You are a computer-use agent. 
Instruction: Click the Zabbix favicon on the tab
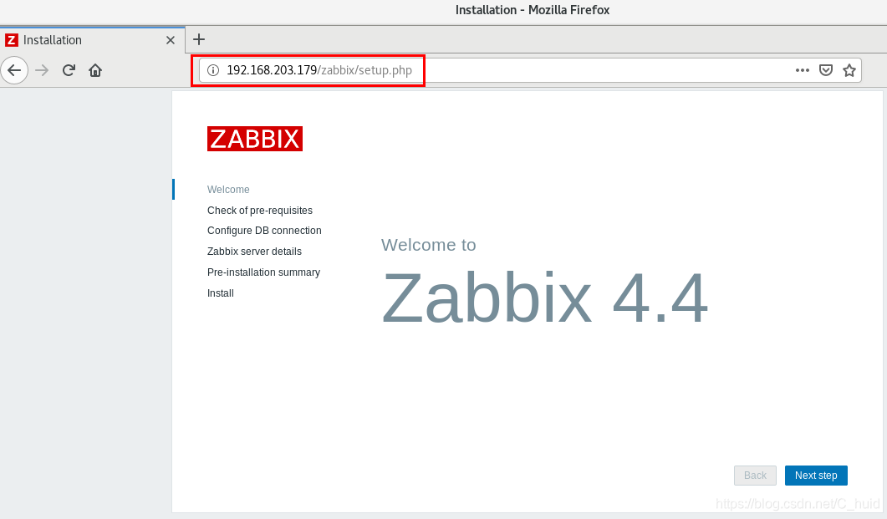coord(12,40)
